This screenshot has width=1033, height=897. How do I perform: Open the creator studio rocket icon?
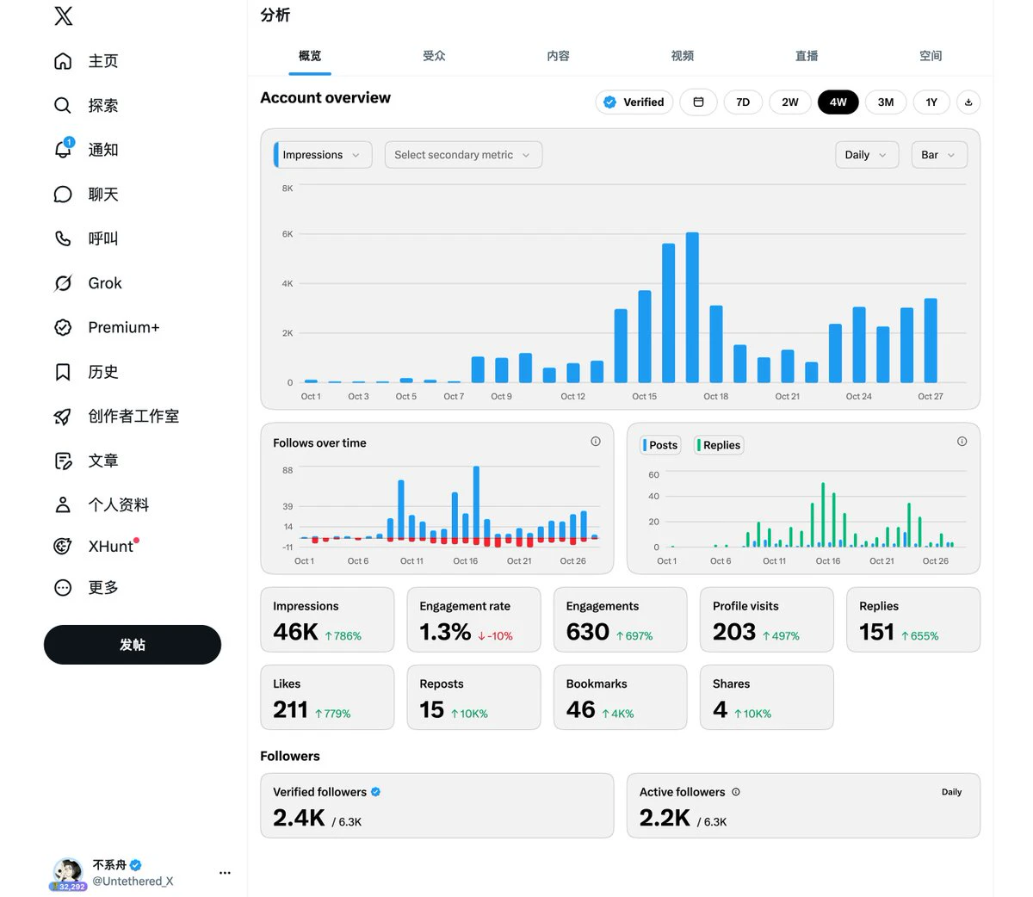63,417
